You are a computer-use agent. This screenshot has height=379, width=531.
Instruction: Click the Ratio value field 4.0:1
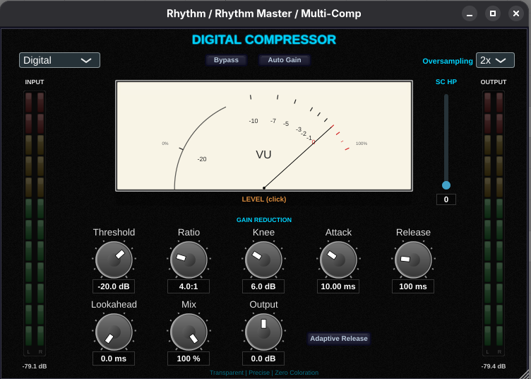[189, 286]
